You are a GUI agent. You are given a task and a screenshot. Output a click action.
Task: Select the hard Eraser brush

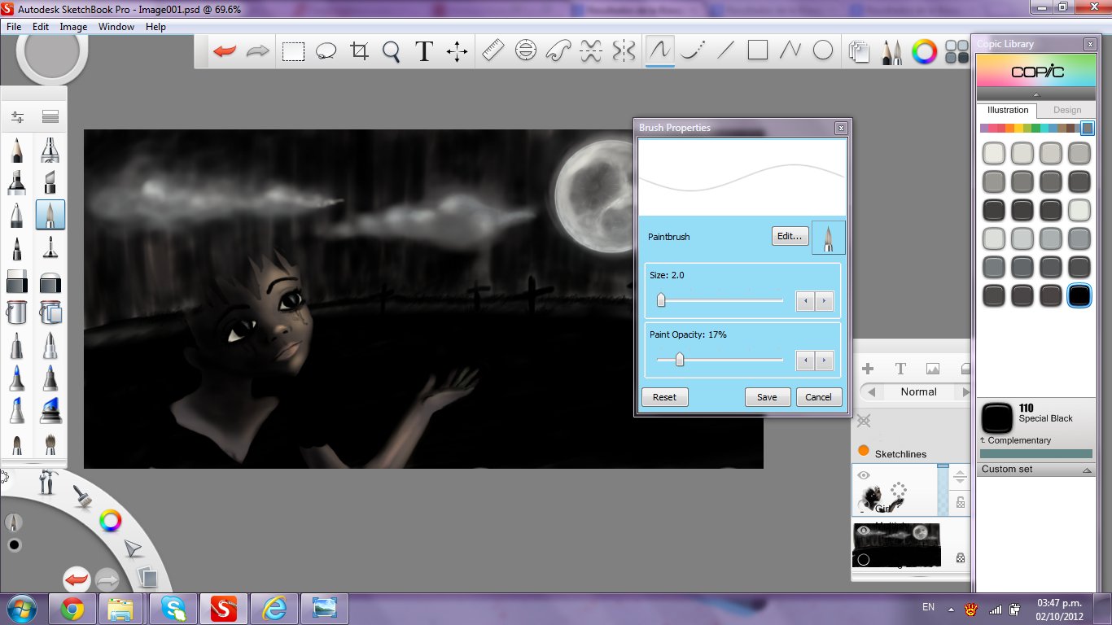pos(17,282)
